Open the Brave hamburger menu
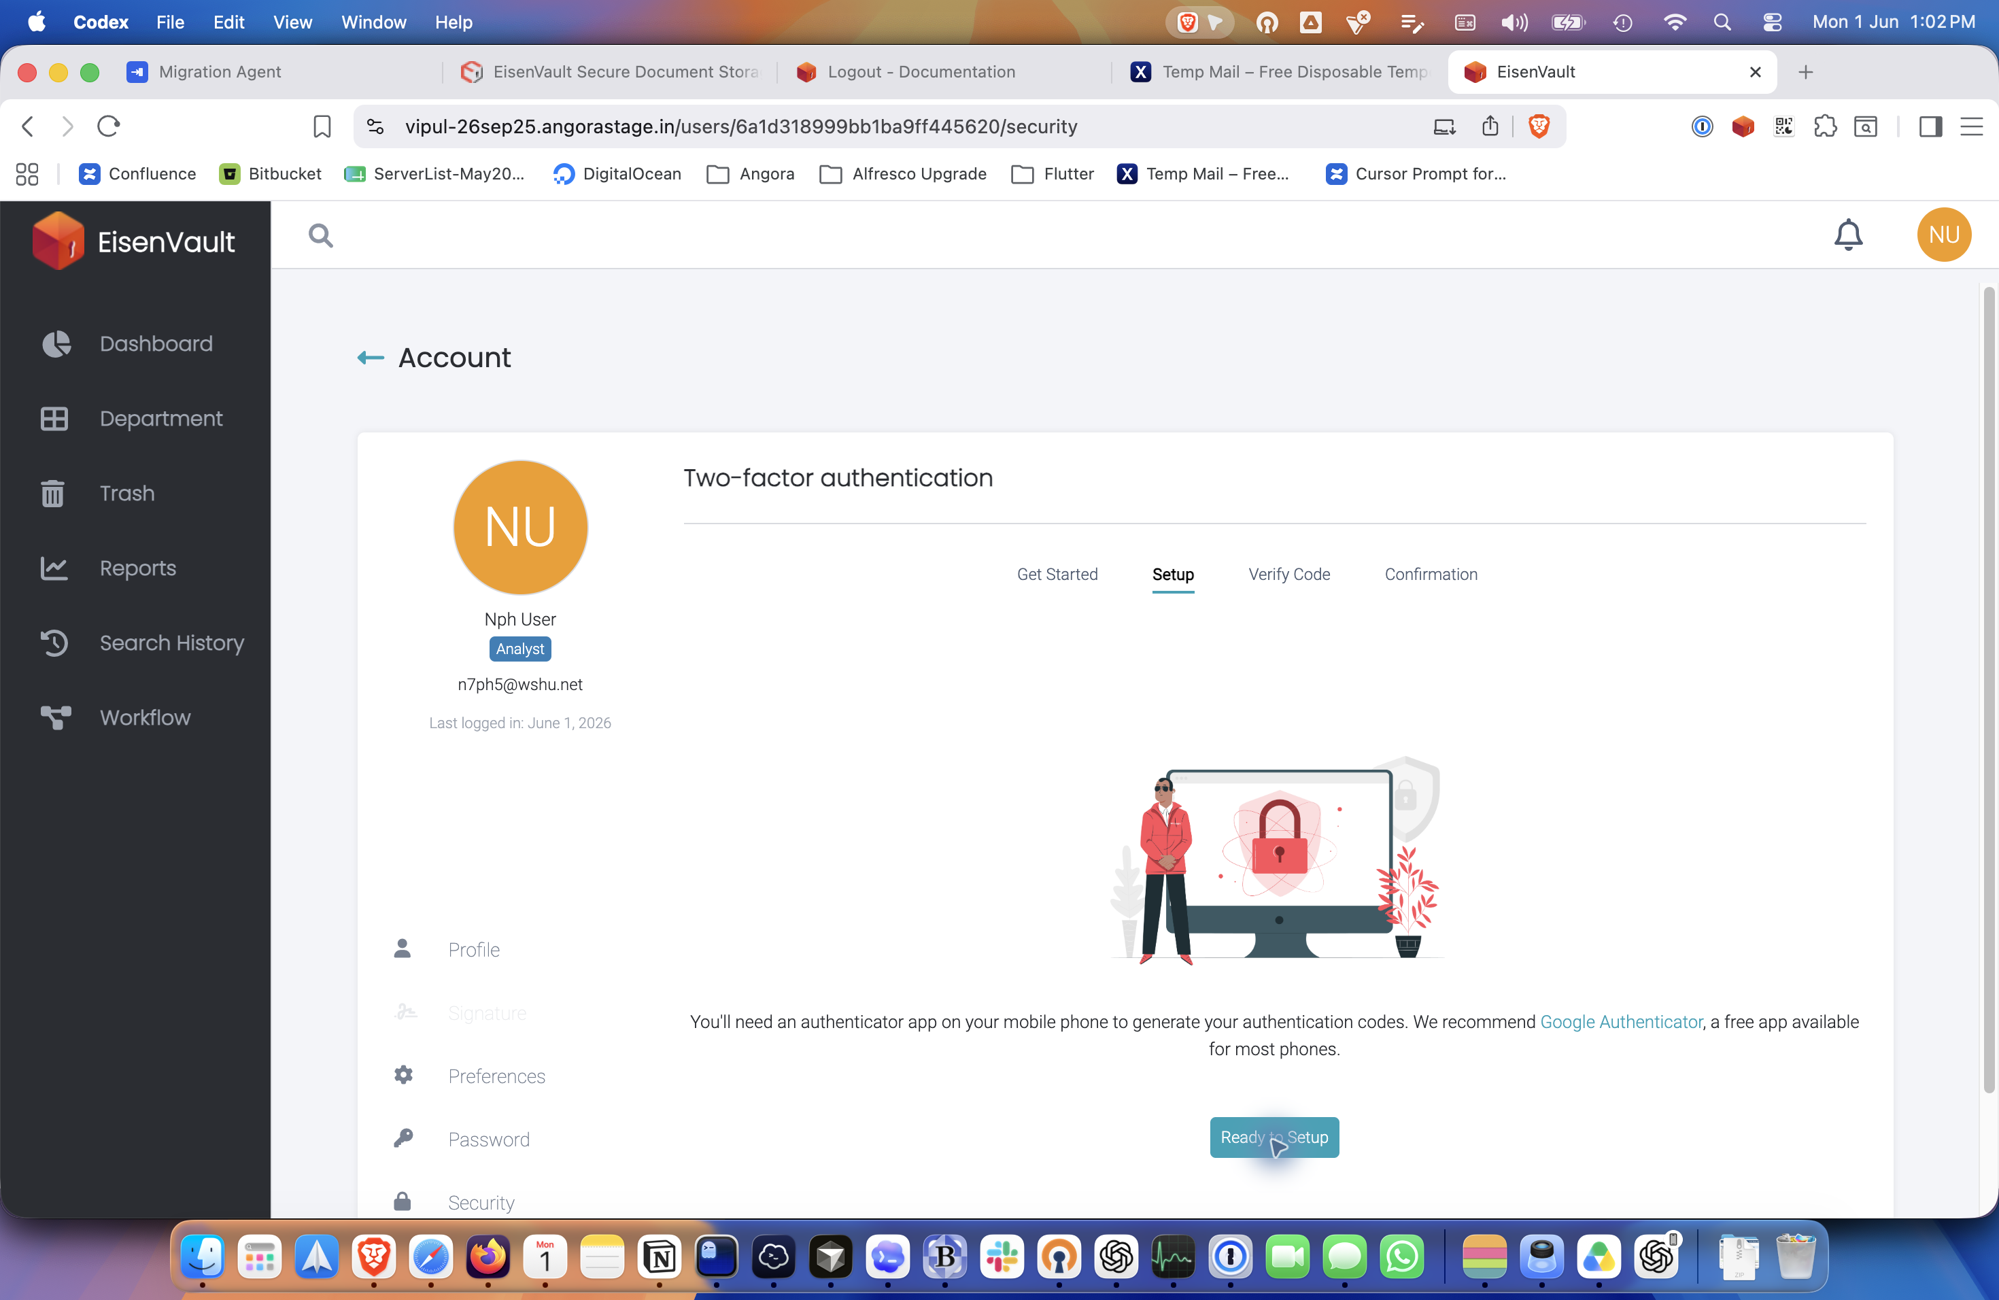Screen dimensions: 1999x1300 [1971, 126]
